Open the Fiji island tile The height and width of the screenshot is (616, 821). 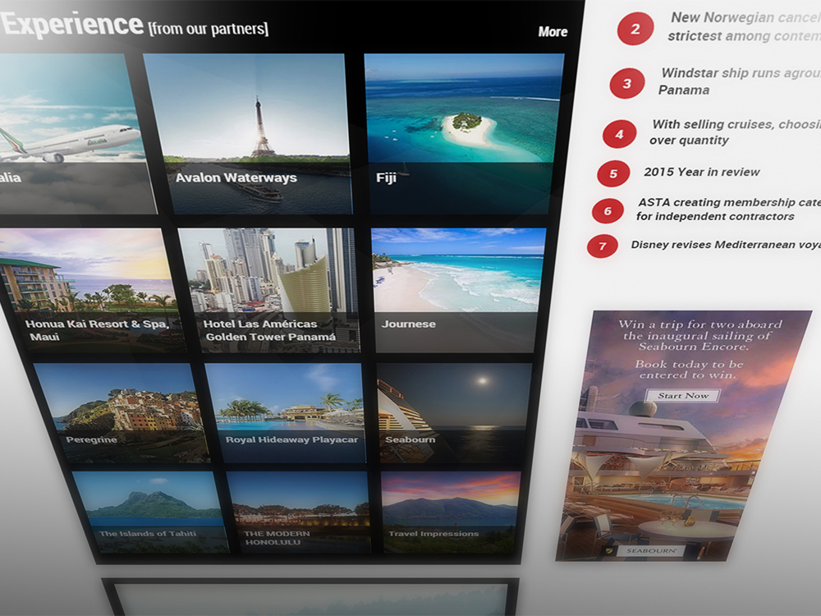pos(463,134)
